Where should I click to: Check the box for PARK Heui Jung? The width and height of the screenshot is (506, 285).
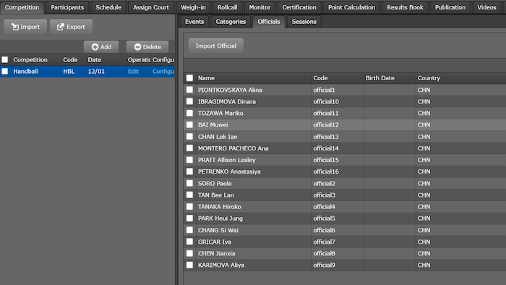(x=189, y=218)
